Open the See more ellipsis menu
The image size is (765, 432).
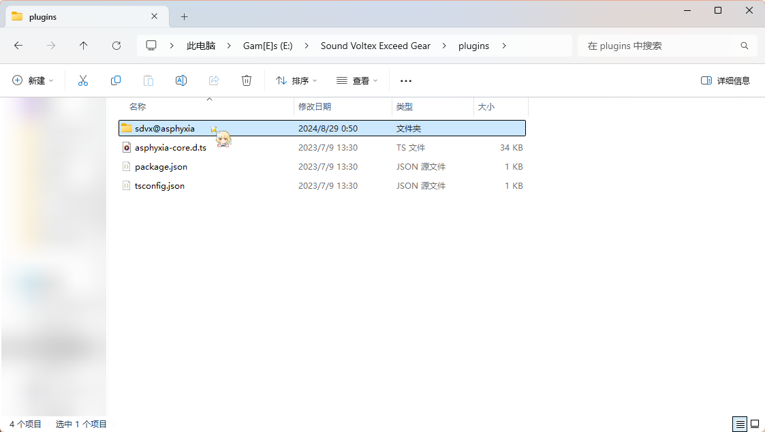pos(406,80)
